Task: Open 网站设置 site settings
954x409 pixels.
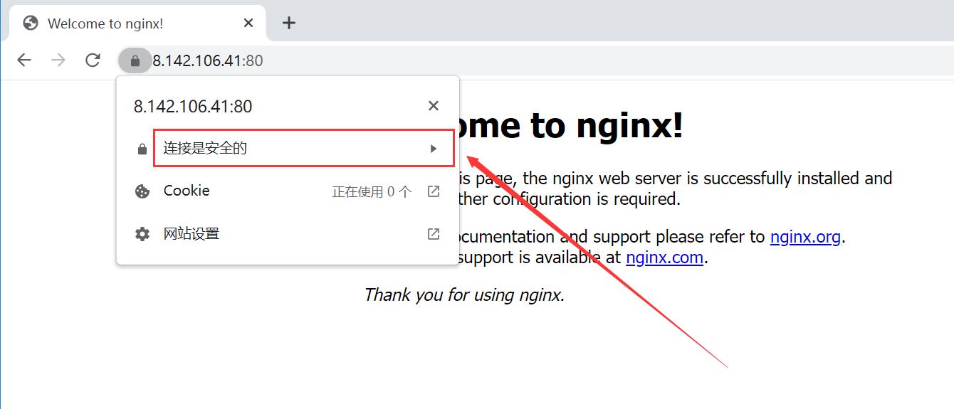Action: pyautogui.click(x=288, y=234)
